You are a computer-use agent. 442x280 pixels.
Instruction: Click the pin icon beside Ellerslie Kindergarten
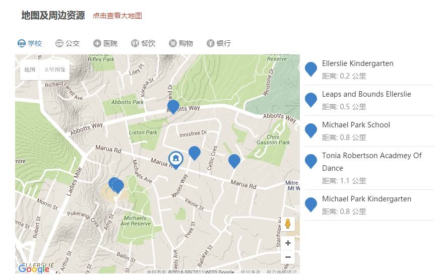[311, 69]
